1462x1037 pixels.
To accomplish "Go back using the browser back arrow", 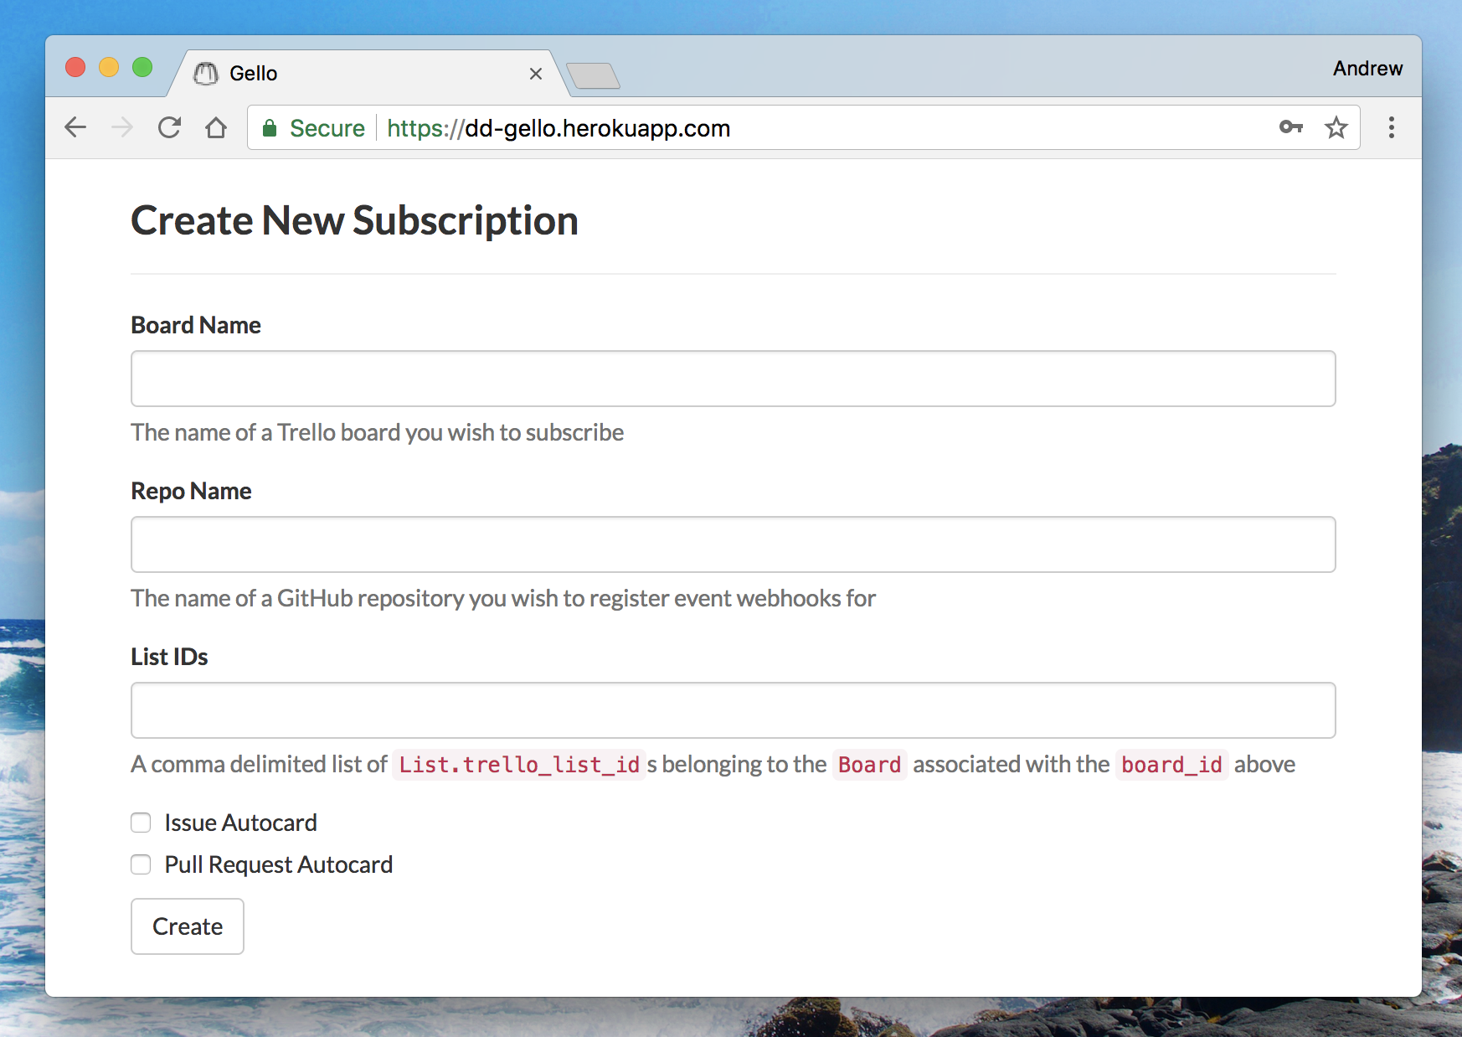I will pyautogui.click(x=75, y=127).
